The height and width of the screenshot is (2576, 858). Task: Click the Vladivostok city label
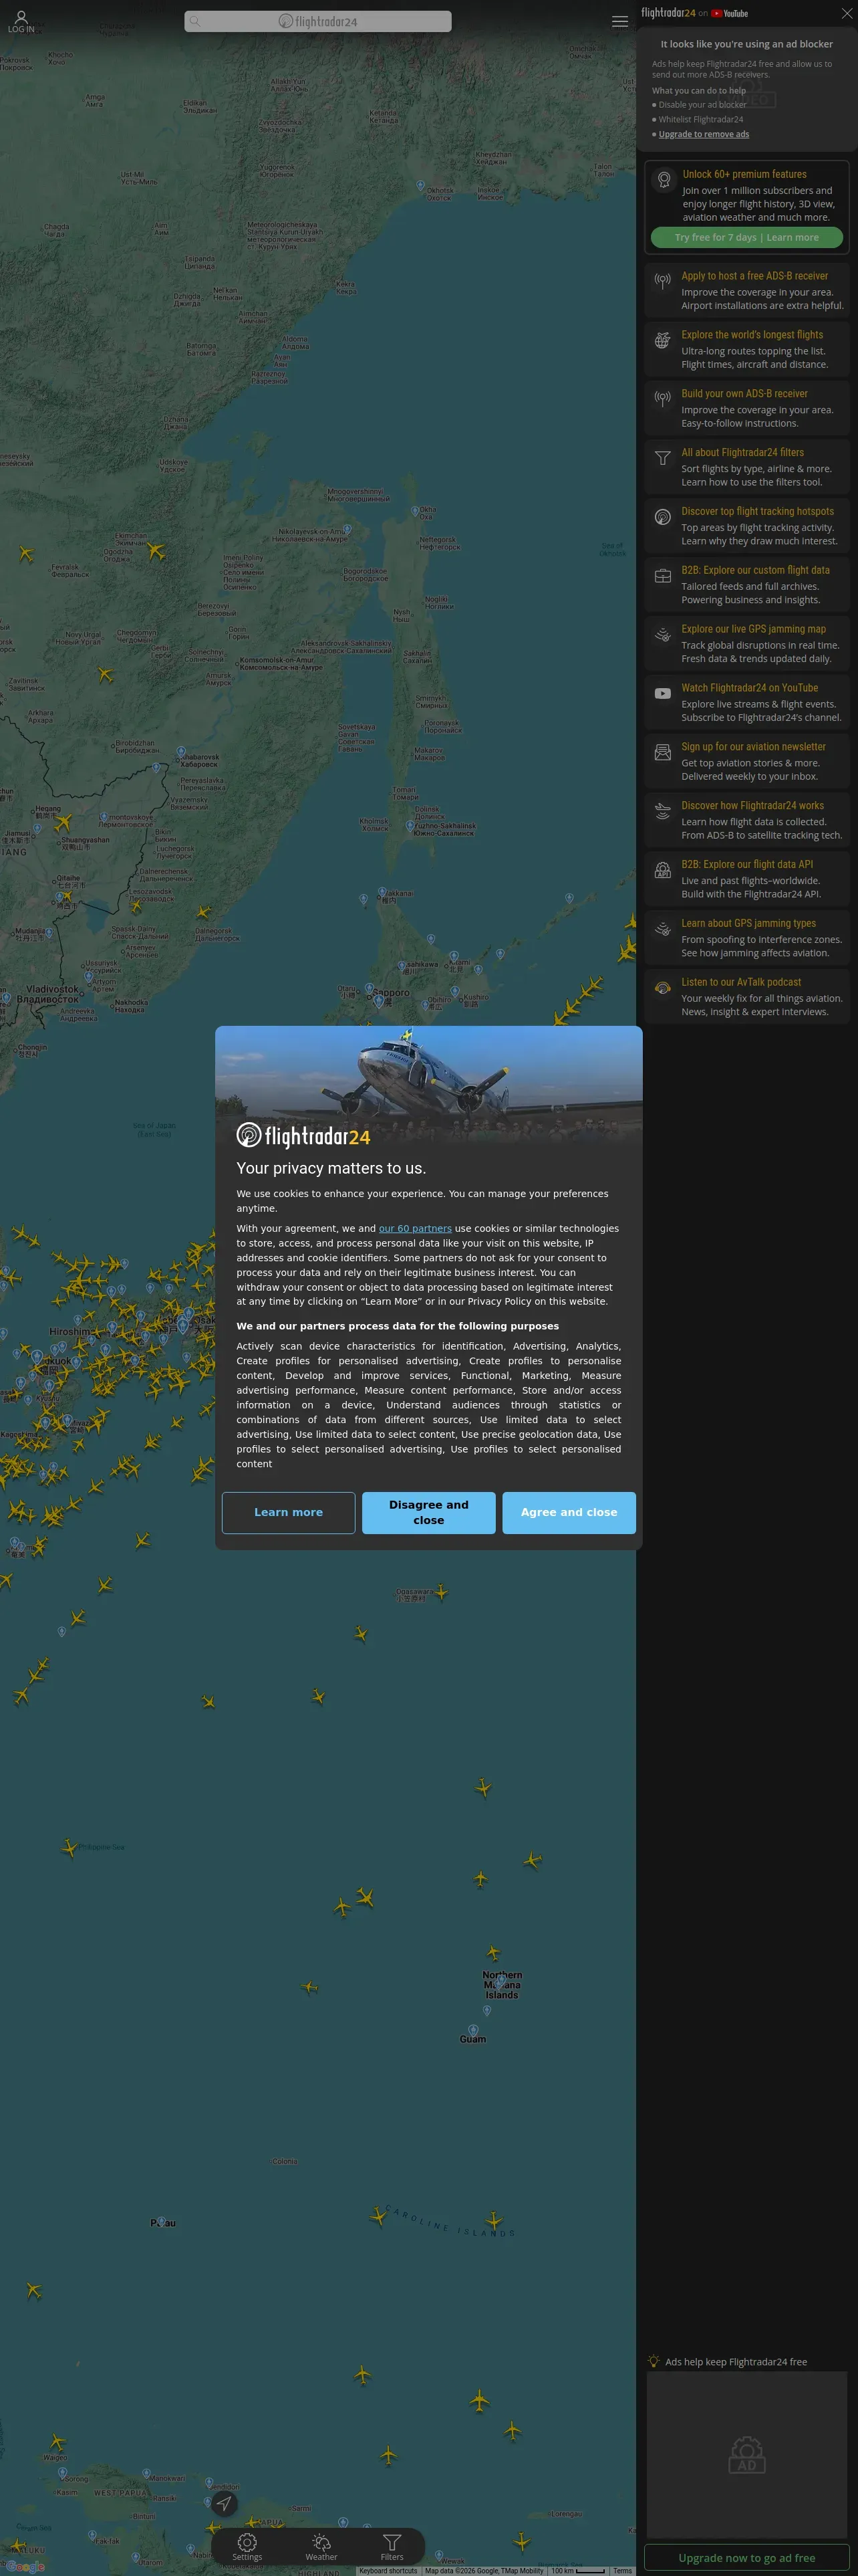coord(48,994)
